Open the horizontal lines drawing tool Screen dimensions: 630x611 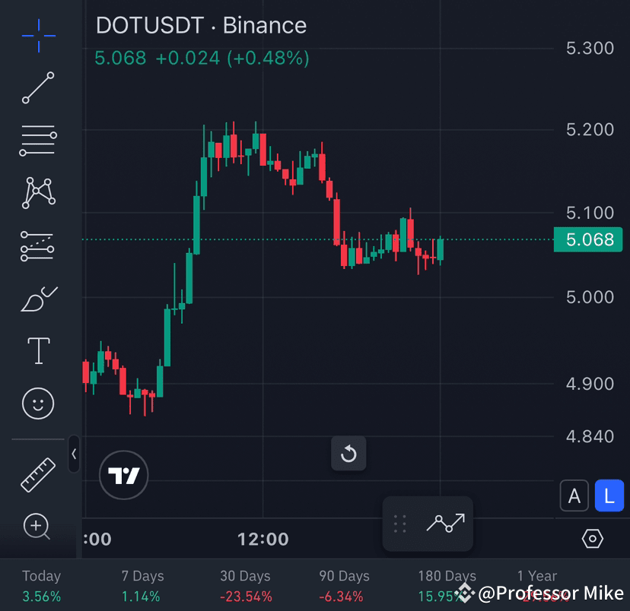pyautogui.click(x=38, y=140)
